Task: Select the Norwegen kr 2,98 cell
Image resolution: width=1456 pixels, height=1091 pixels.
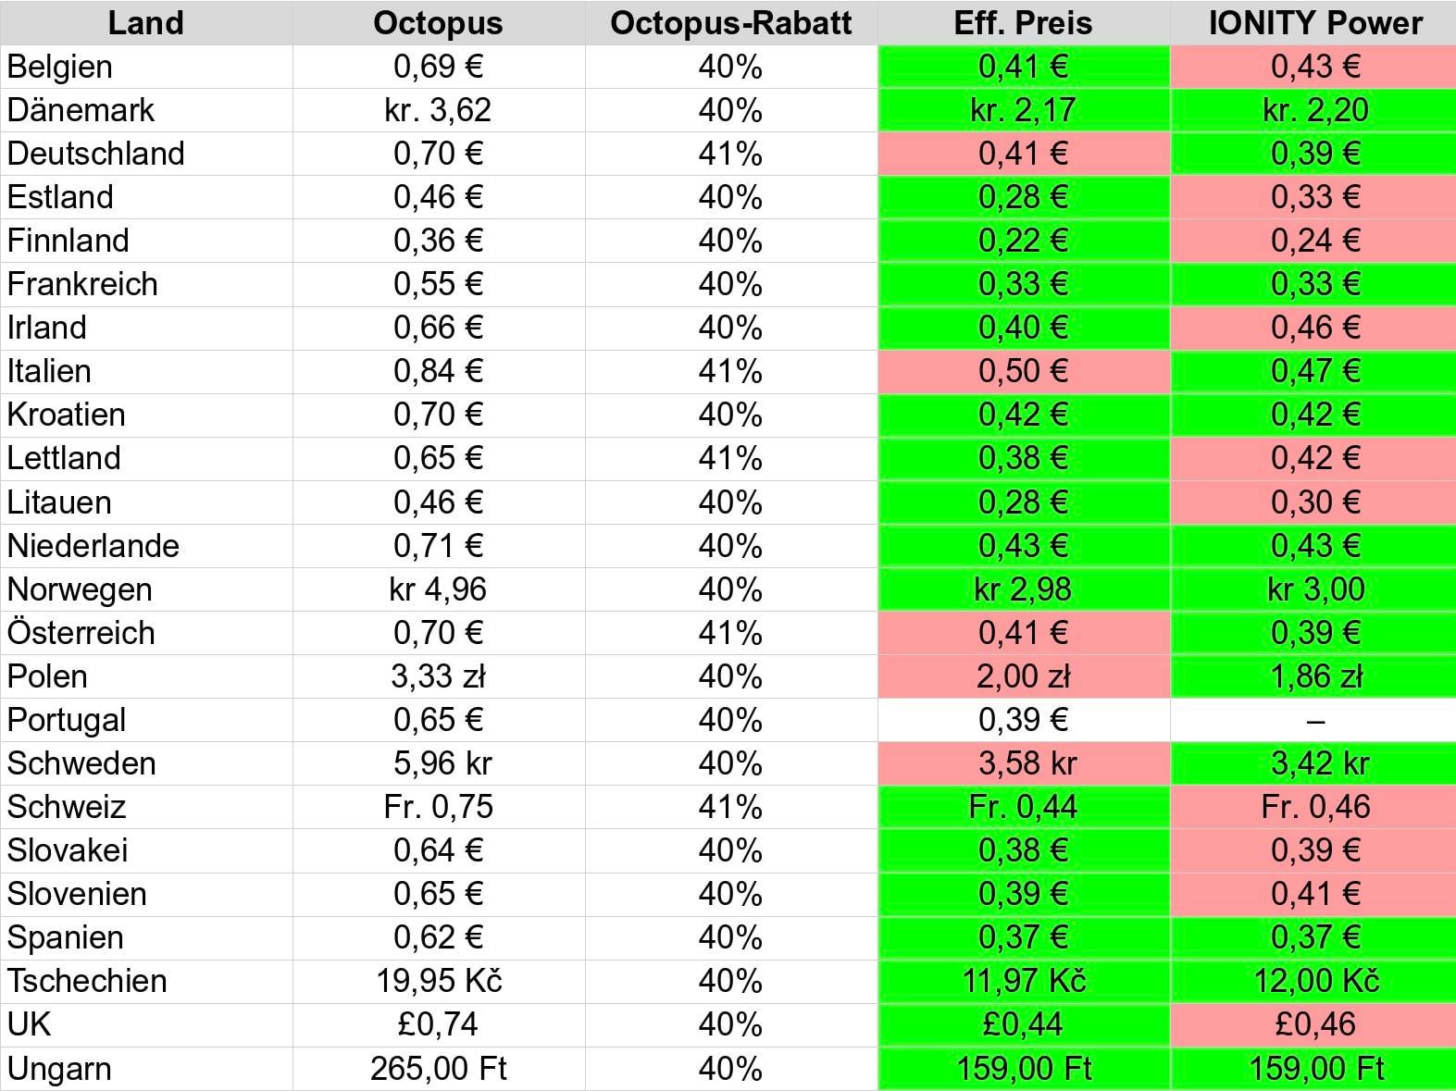Action: coord(1023,589)
